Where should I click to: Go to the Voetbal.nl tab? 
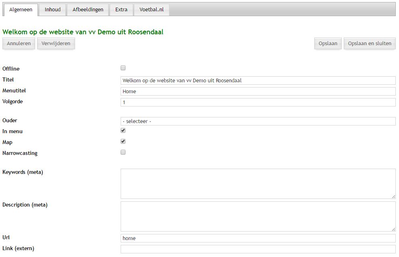tap(151, 10)
